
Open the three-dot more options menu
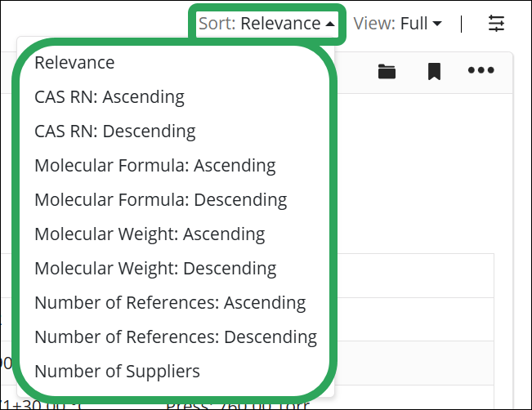tap(481, 70)
